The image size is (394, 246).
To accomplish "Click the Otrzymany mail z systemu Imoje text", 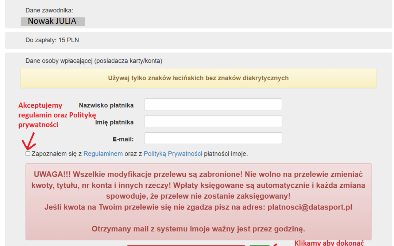I will point(198,229).
